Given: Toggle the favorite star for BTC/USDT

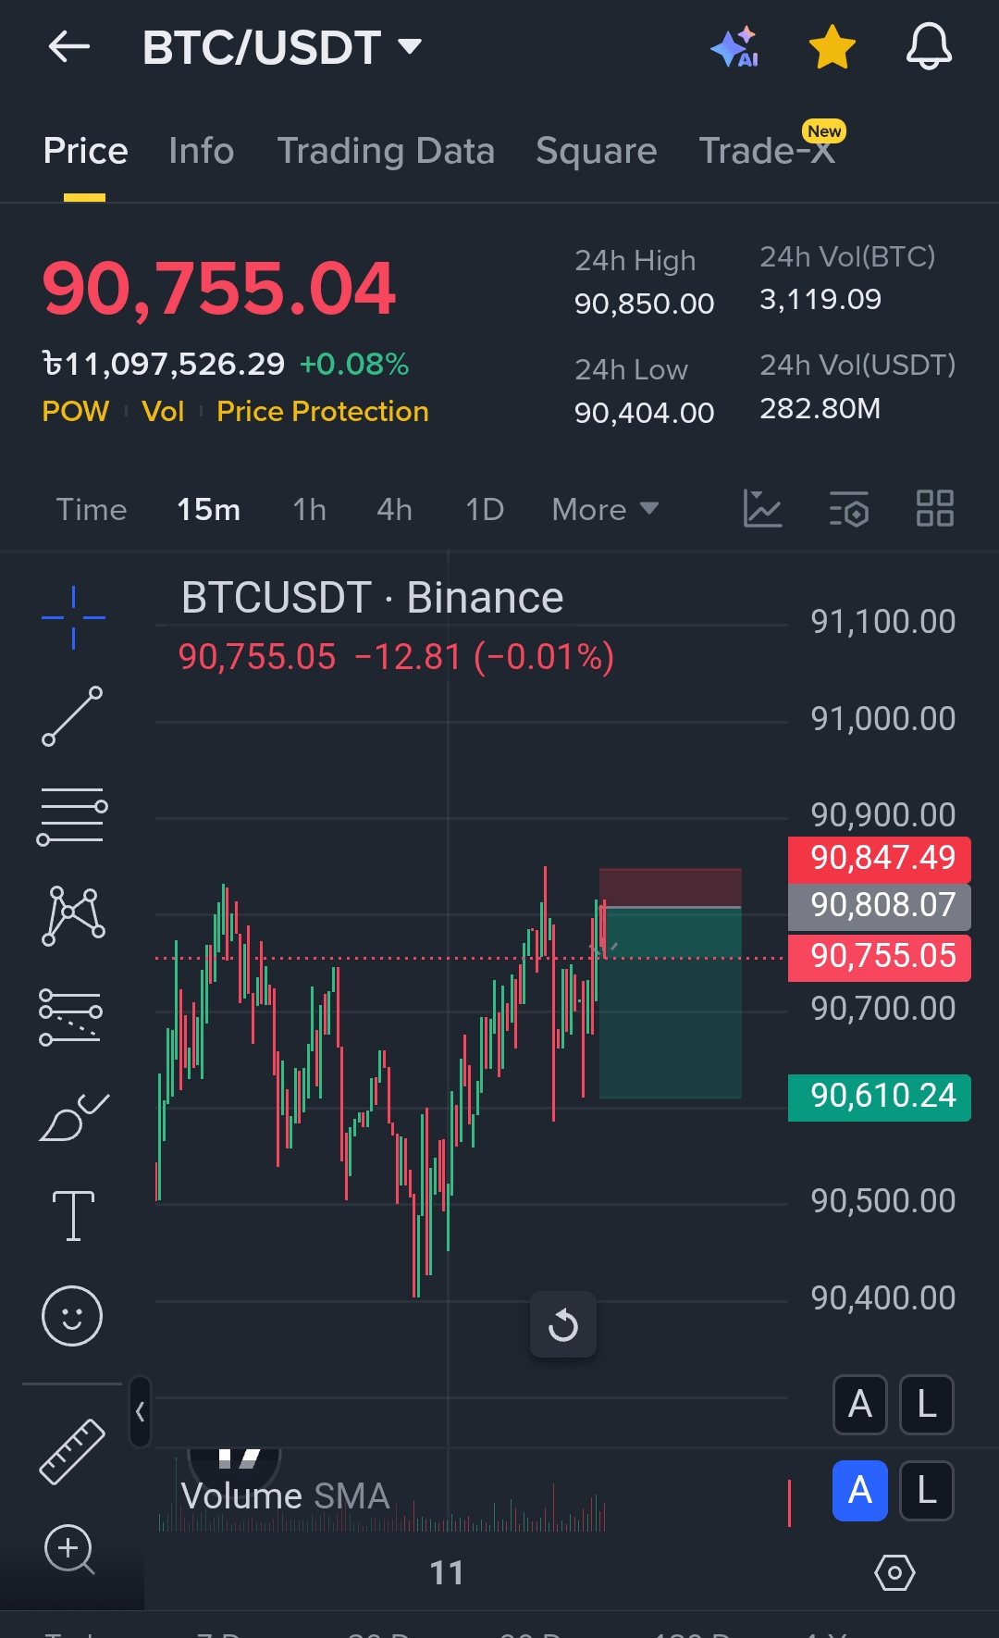Looking at the screenshot, I should [832, 47].
